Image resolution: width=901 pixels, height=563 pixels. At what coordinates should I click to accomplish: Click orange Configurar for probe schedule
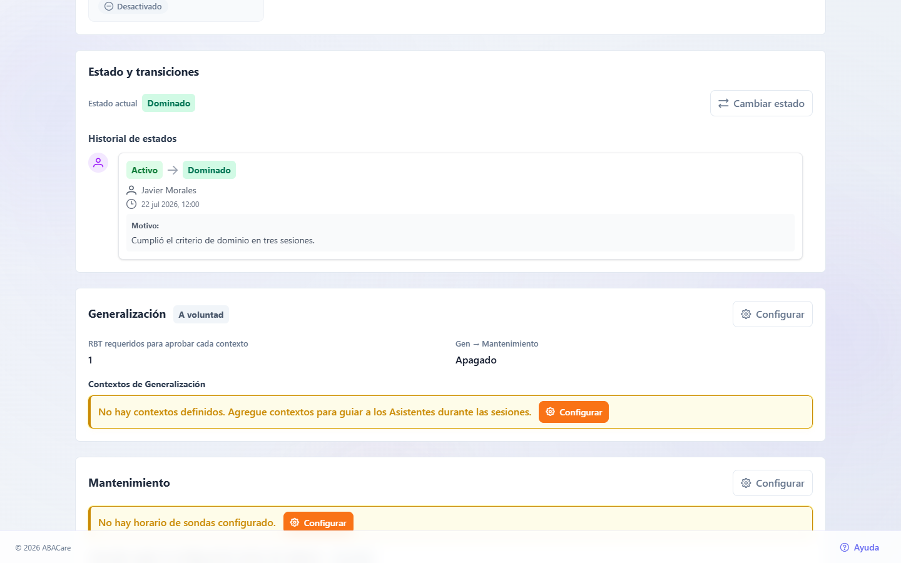click(318, 522)
